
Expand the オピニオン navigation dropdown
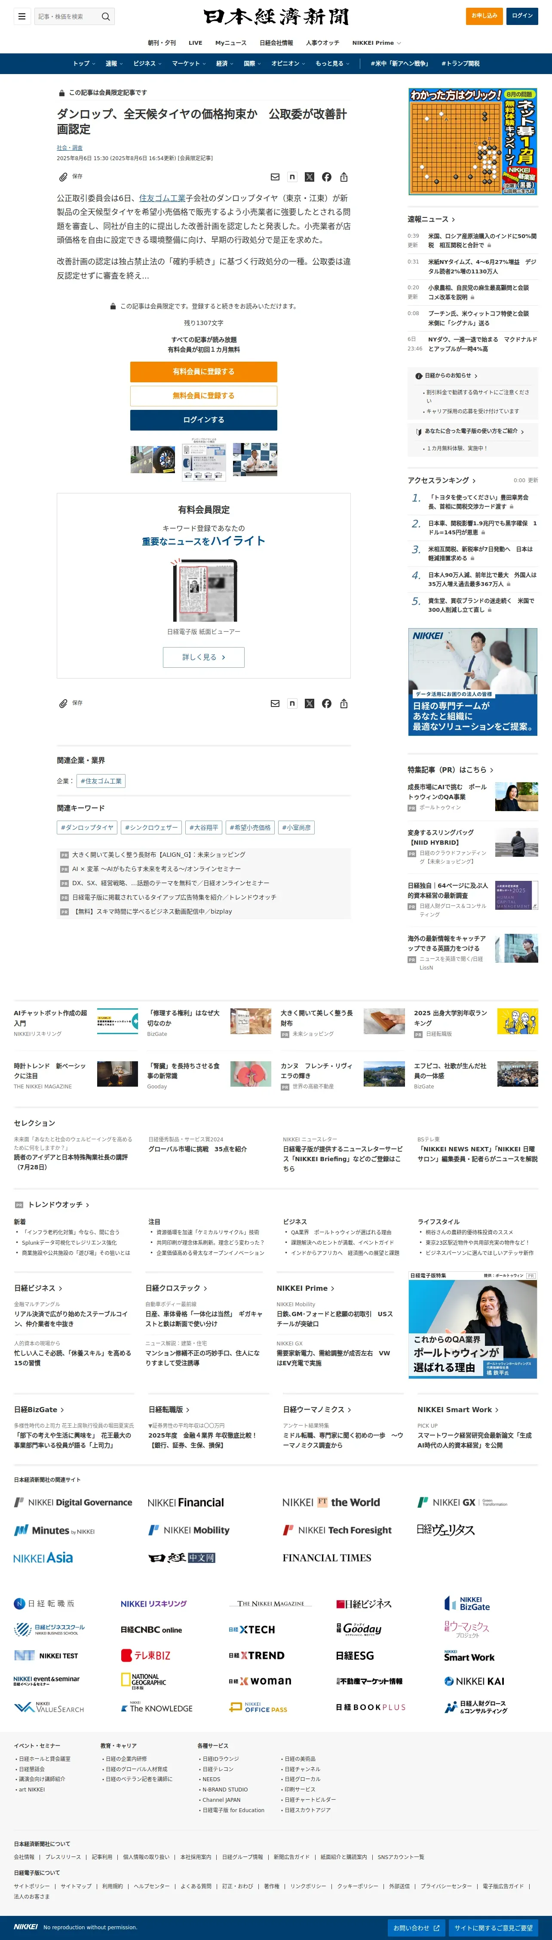tap(288, 63)
